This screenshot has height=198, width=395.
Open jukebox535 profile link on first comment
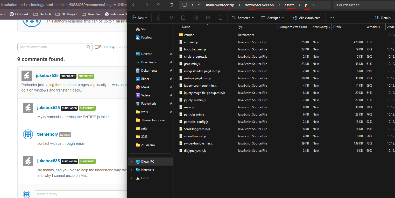coord(47,76)
